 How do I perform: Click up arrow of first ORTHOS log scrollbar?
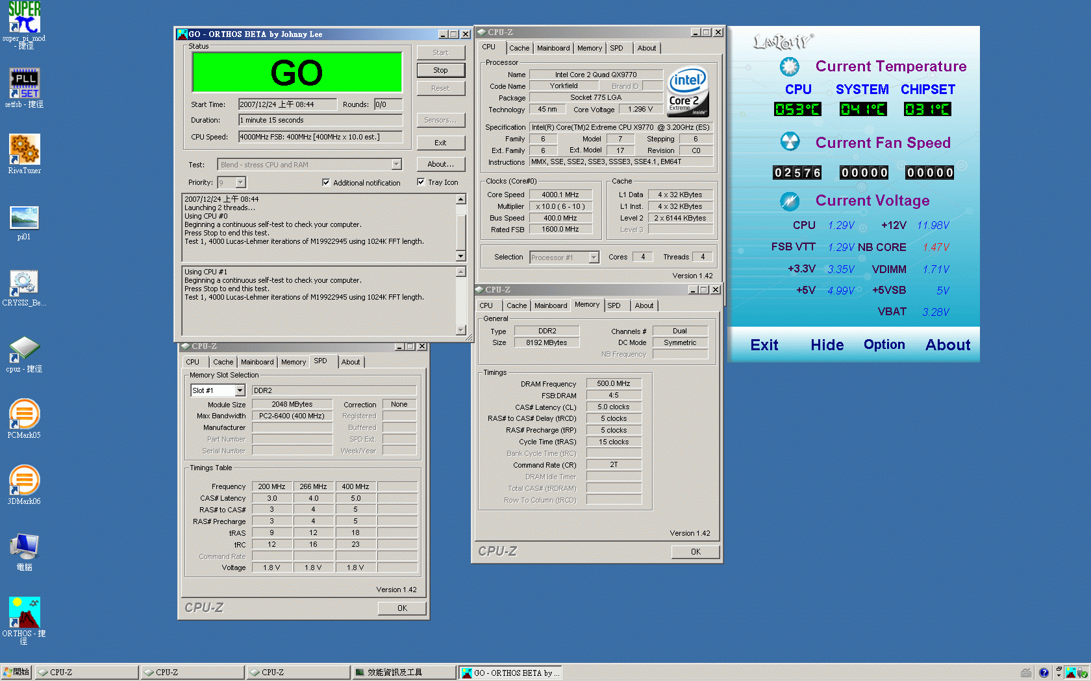[461, 199]
